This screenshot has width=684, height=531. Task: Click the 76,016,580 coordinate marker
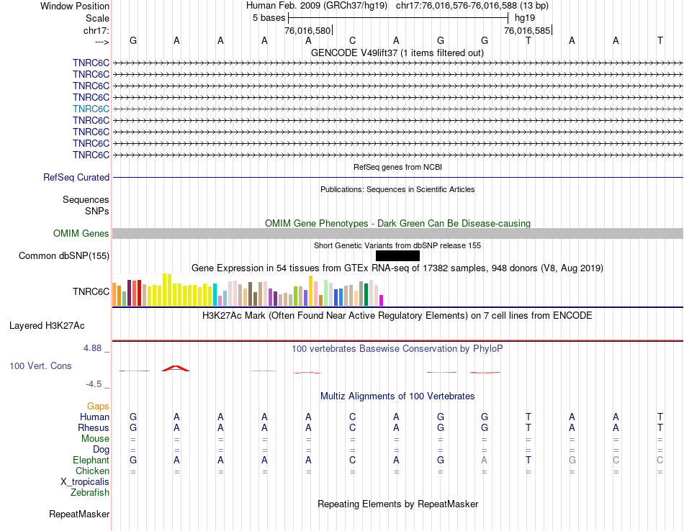(x=307, y=30)
